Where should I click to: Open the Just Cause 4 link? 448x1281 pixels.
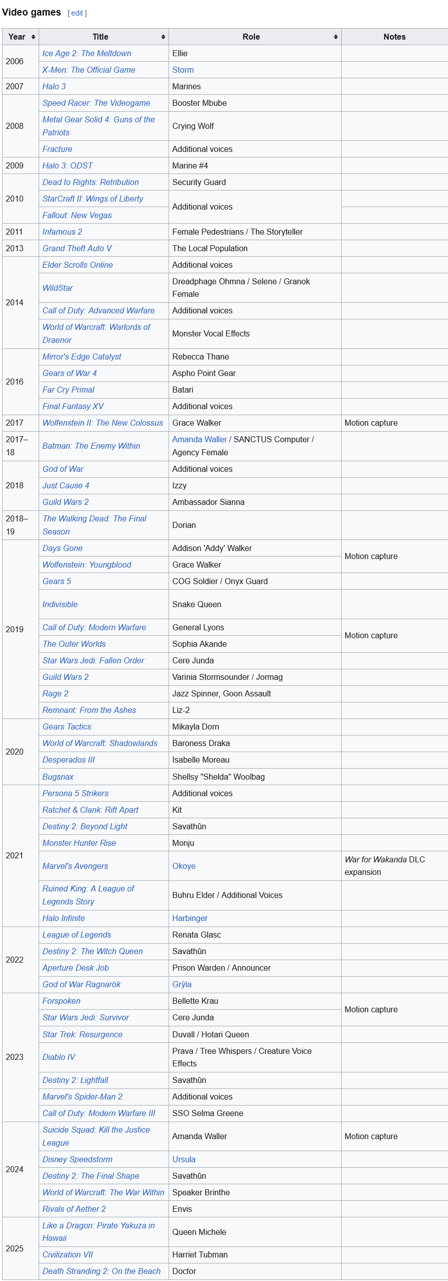pyautogui.click(x=66, y=486)
